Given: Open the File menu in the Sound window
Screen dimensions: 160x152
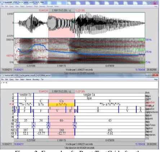Looking at the screenshot, I should pos(2,6).
